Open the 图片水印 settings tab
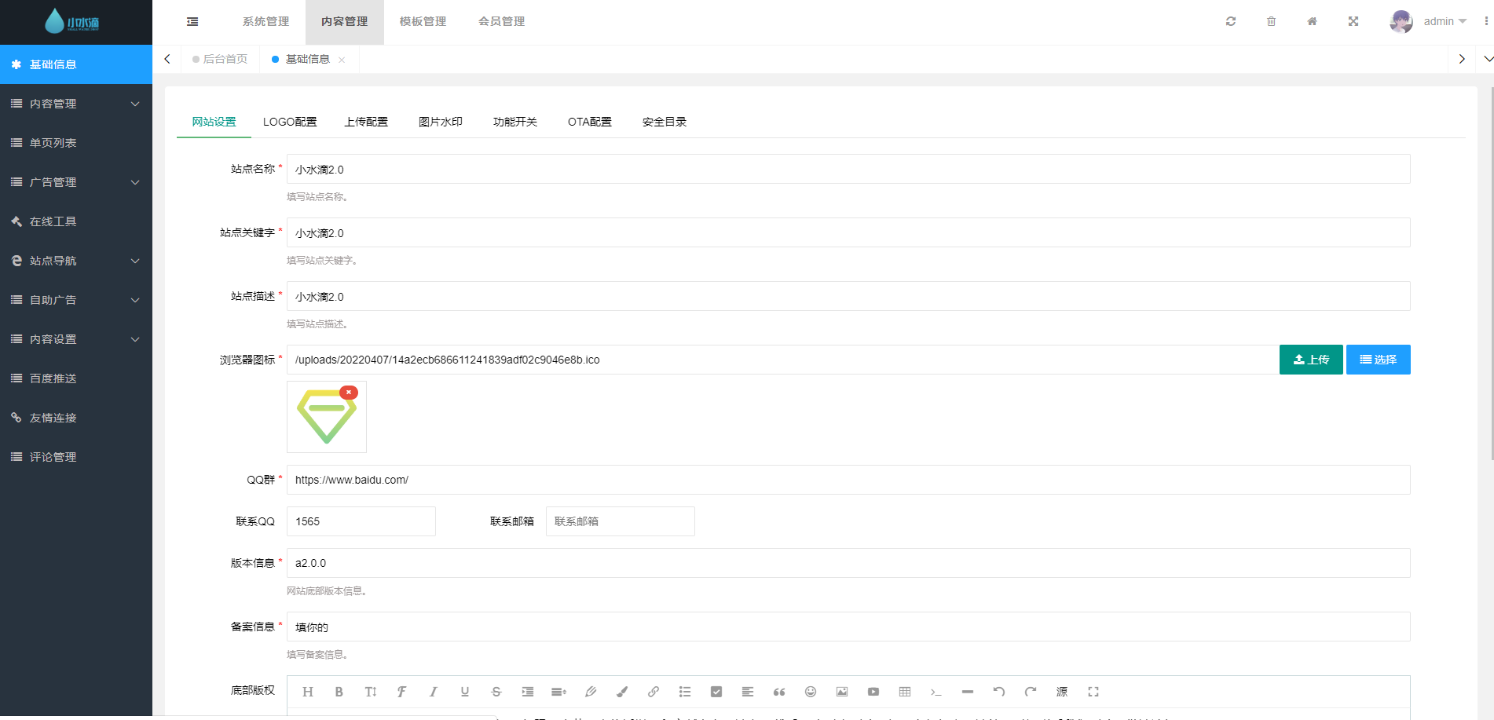Image resolution: width=1494 pixels, height=720 pixels. tap(441, 122)
